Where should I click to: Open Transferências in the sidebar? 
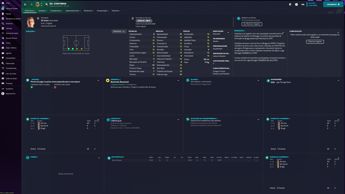point(11,68)
